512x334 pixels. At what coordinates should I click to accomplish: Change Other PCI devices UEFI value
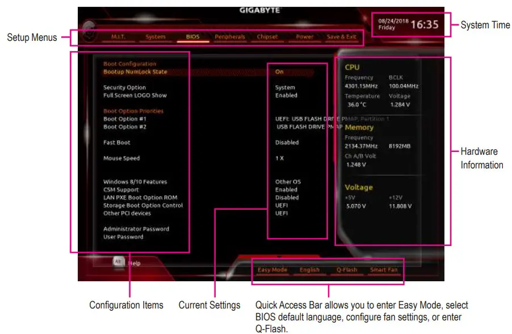click(281, 213)
